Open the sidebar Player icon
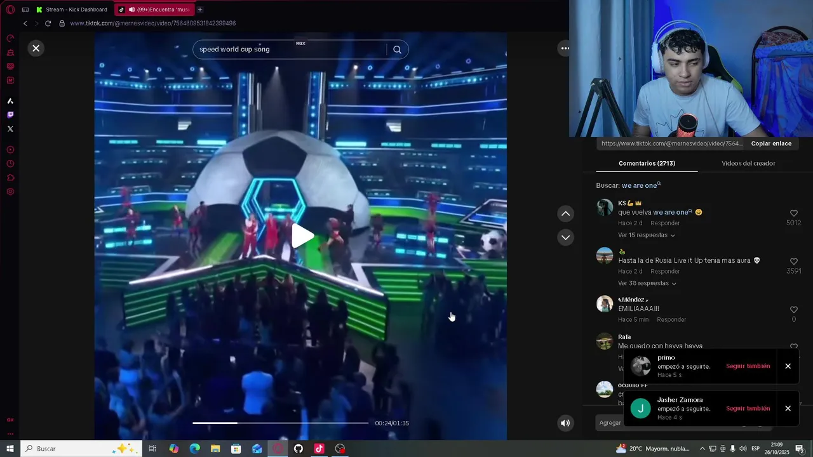The width and height of the screenshot is (813, 457). coord(10,150)
